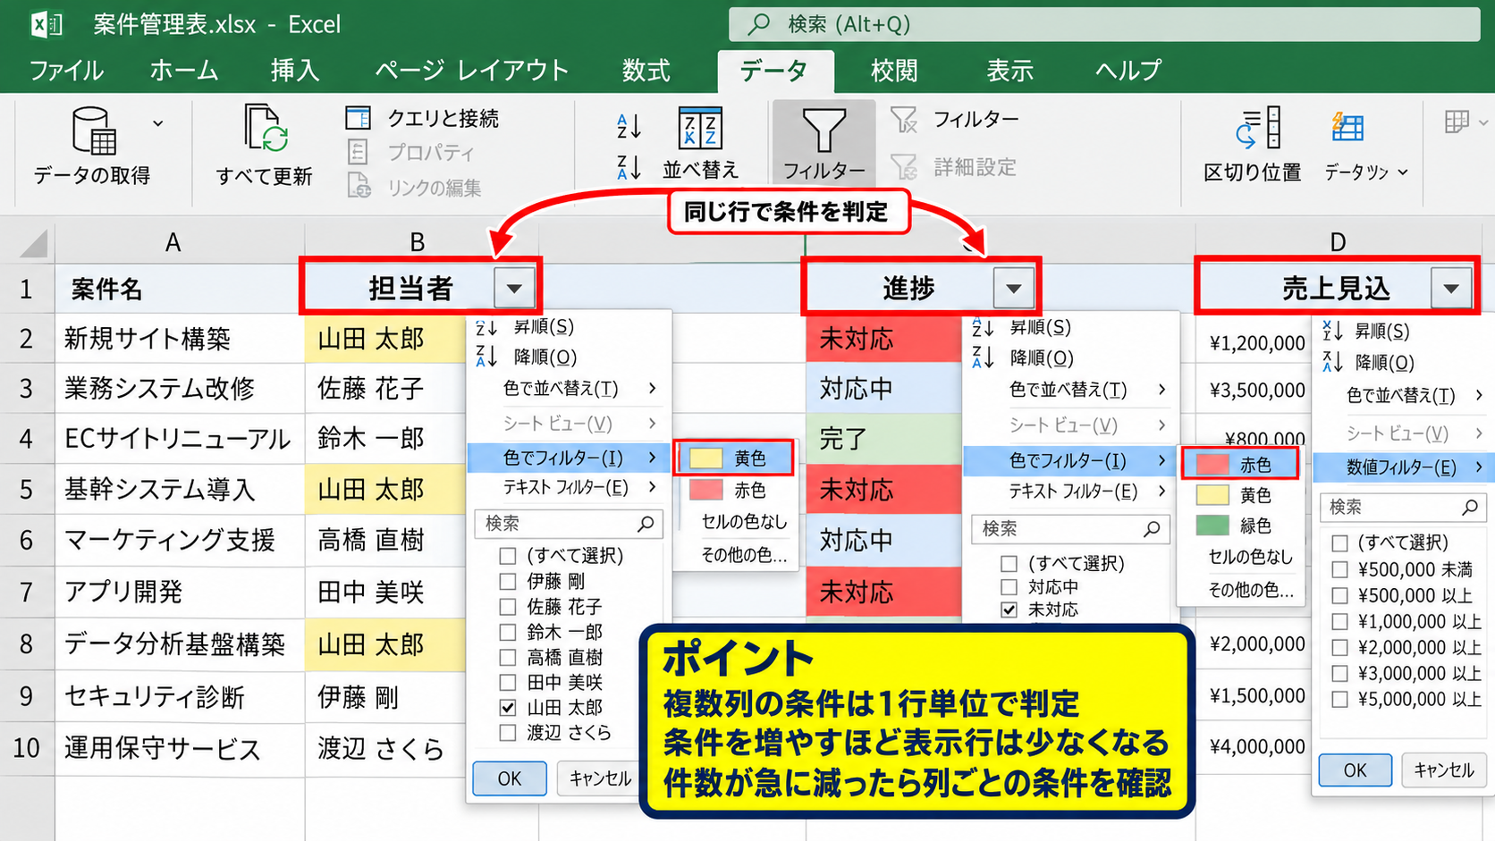This screenshot has width=1495, height=841.
Task: Open the 進捗 filter dropdown arrow
Action: [x=1013, y=289]
